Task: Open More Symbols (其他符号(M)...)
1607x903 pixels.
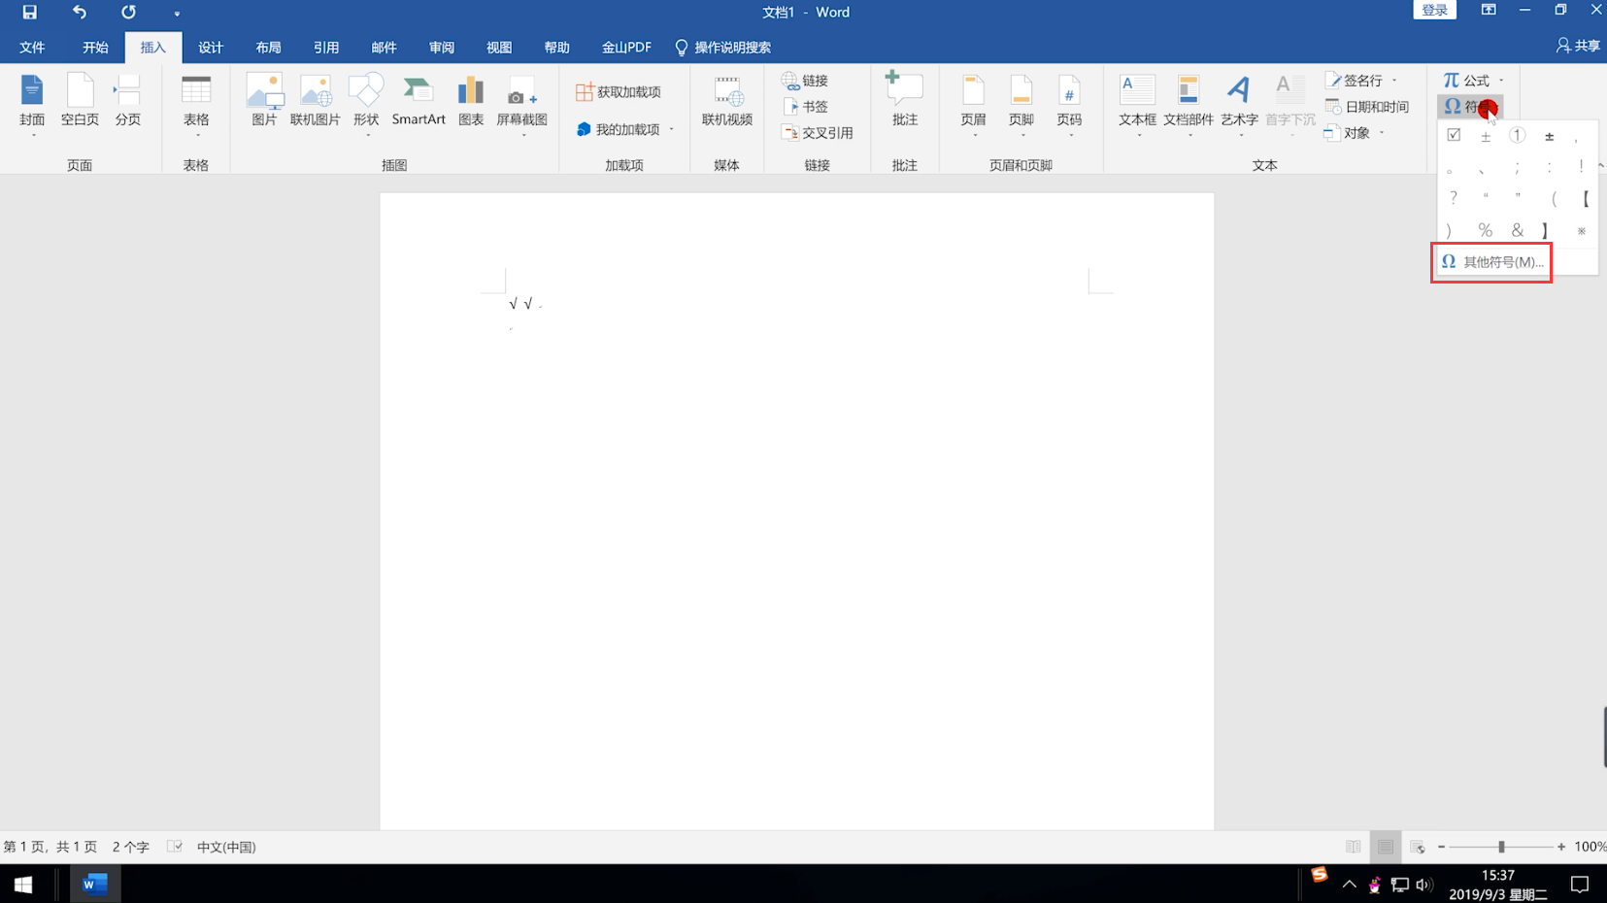Action: point(1491,262)
